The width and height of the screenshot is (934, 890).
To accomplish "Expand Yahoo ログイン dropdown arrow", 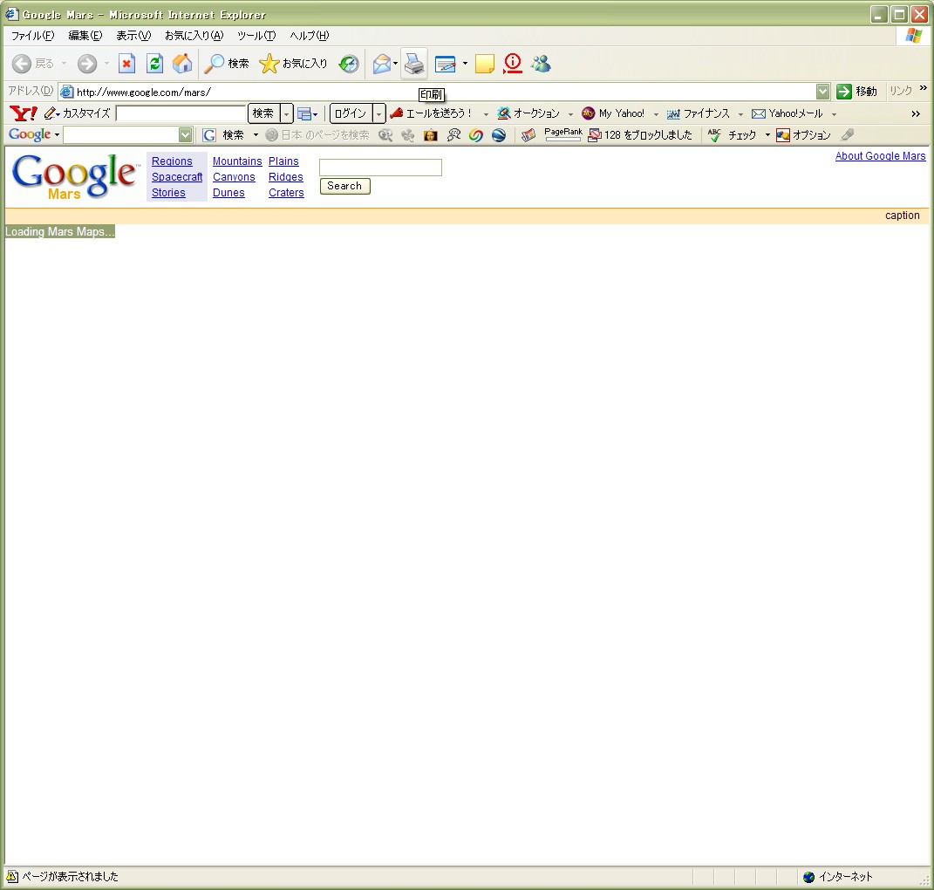I will tap(378, 113).
